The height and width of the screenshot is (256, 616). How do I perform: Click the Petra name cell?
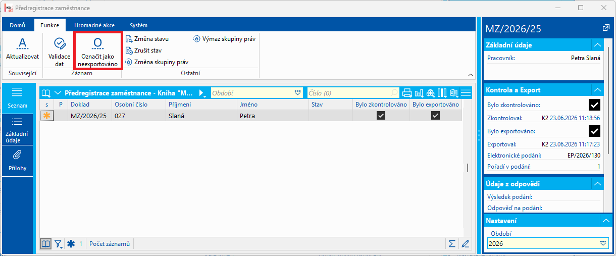coord(272,116)
